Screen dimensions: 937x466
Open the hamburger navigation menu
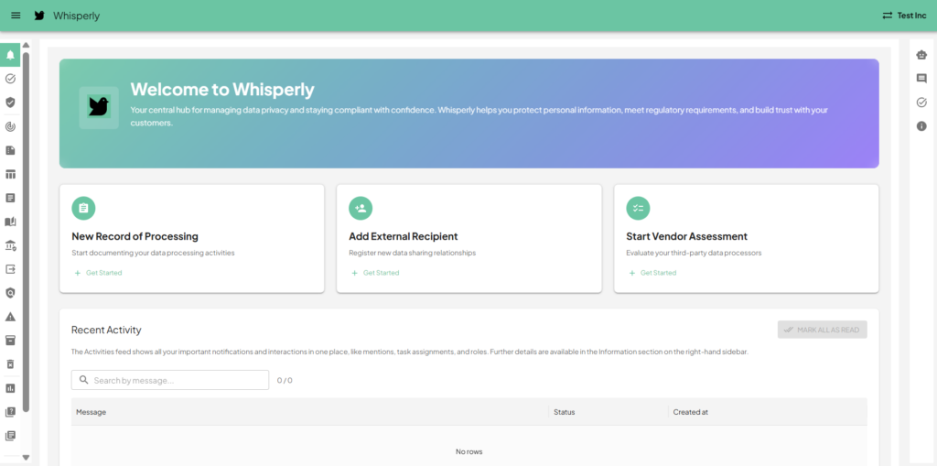point(16,16)
